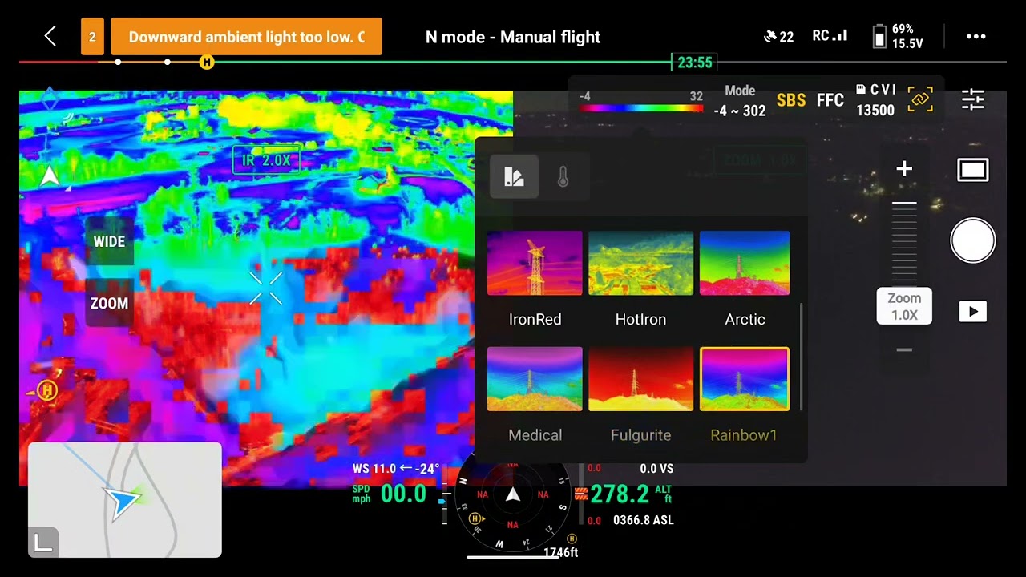Zoom in with the plus icon
The width and height of the screenshot is (1026, 577).
tap(904, 169)
